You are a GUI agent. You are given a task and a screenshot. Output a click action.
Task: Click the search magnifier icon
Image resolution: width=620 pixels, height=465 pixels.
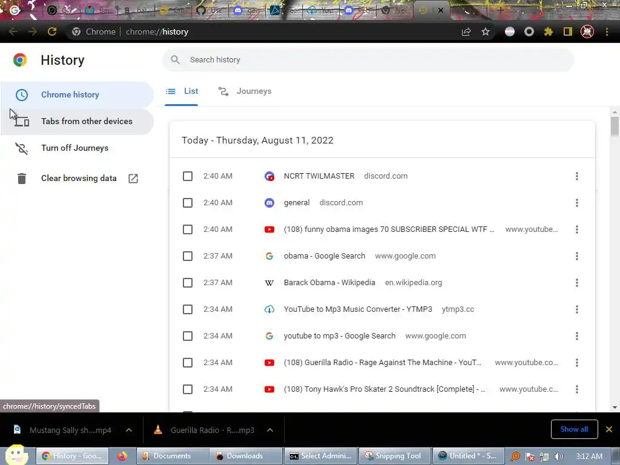[x=175, y=60]
